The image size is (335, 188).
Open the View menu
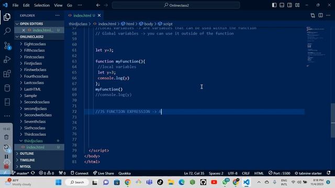coord(58,5)
